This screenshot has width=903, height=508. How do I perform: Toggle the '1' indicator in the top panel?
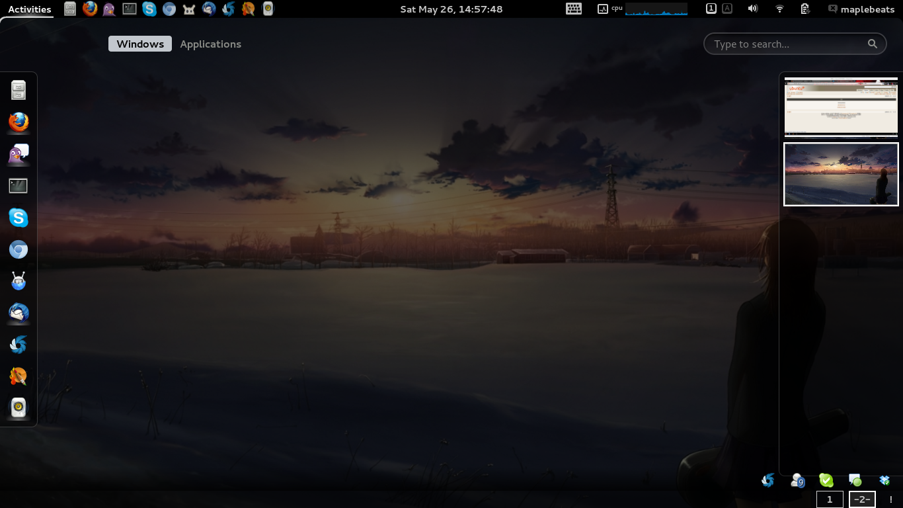pos(711,9)
